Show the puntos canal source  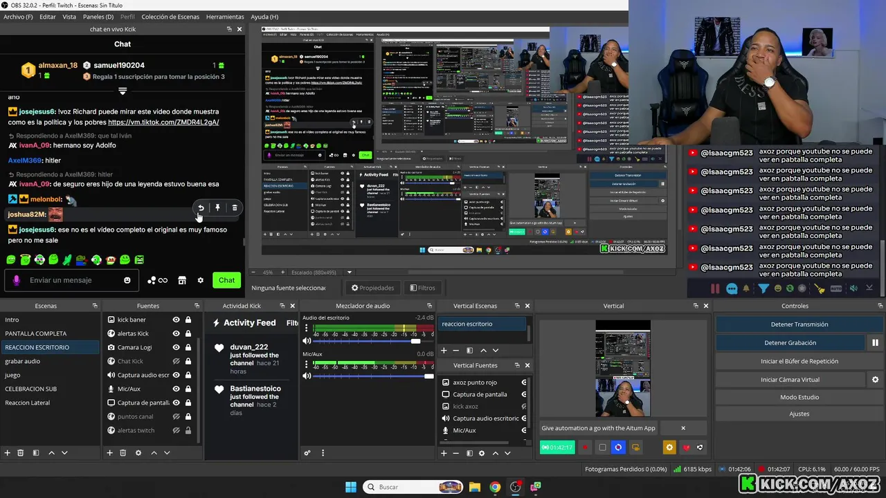(x=176, y=416)
